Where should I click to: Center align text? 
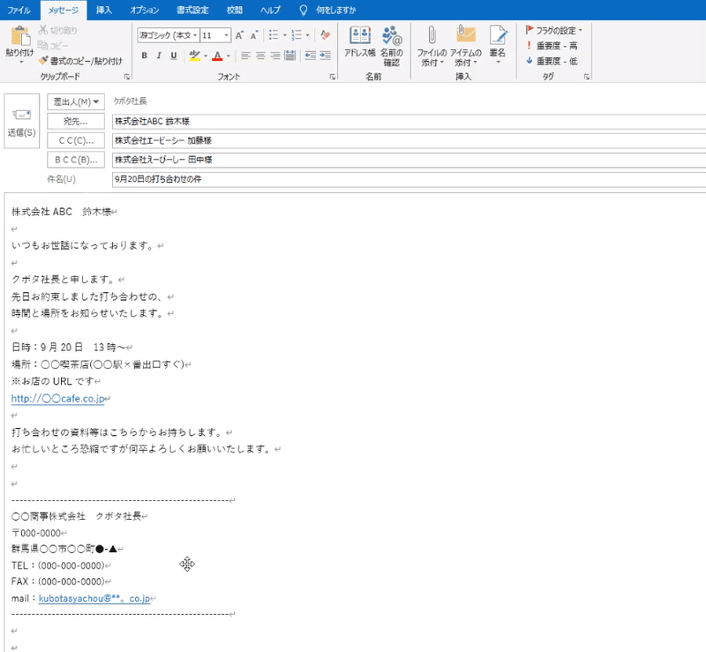pos(260,56)
